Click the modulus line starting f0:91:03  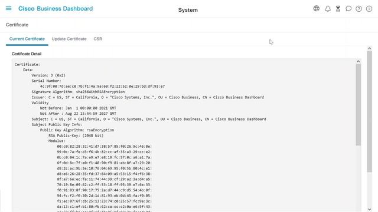click(x=105, y=190)
